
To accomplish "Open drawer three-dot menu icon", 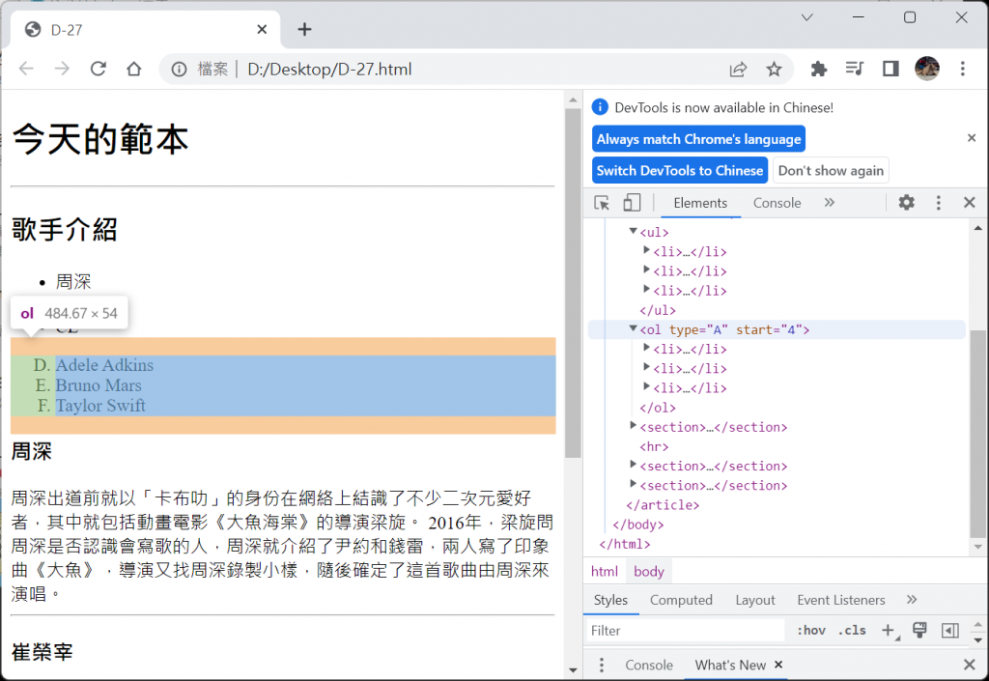I will [601, 665].
